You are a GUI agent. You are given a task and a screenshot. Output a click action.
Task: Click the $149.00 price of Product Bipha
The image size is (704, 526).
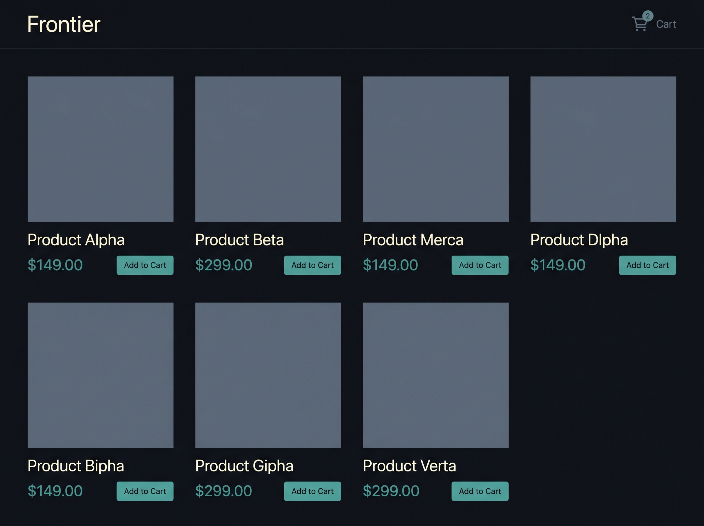pos(55,491)
